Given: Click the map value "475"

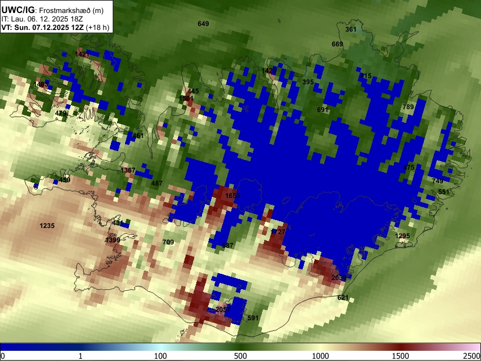Looking at the screenshot, I should coord(409,167).
